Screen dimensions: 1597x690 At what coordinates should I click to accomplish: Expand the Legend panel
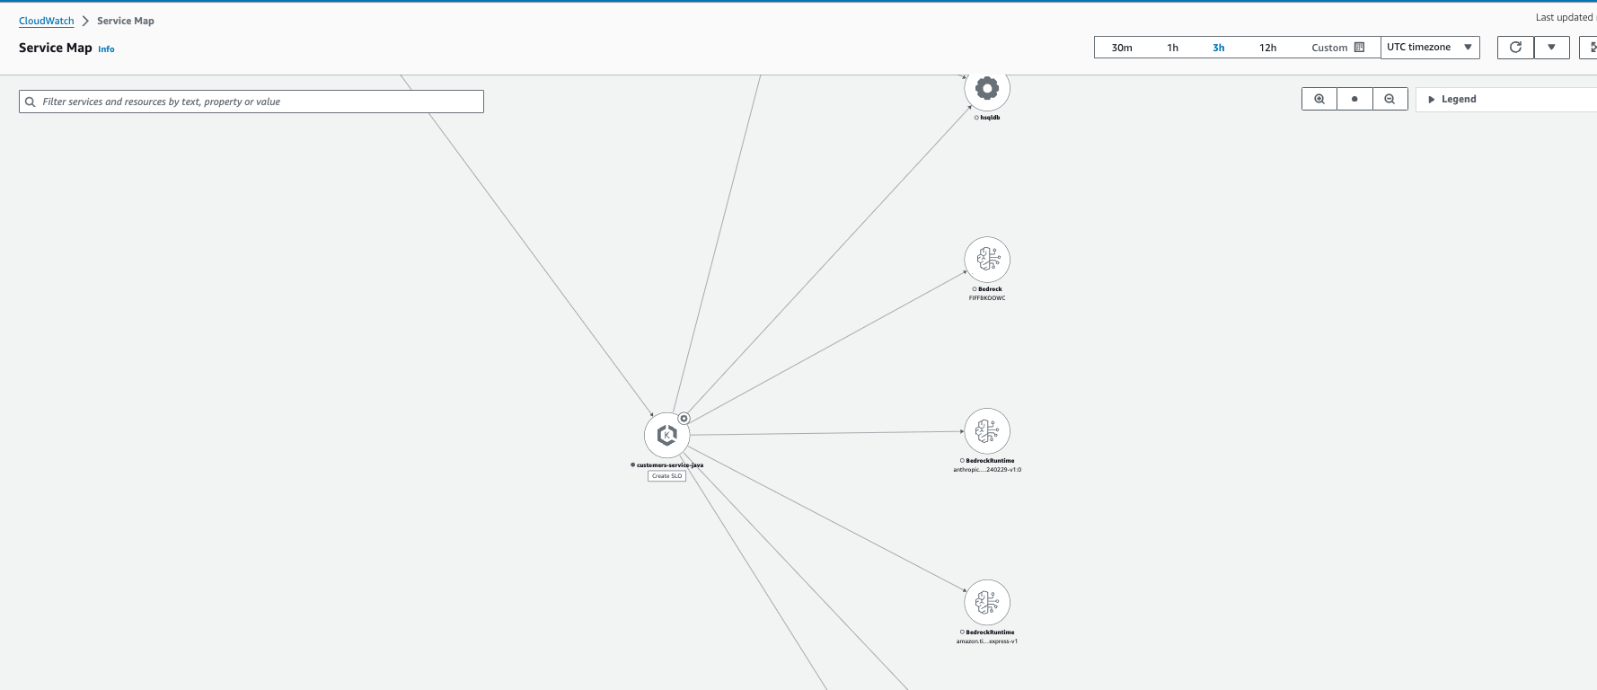click(x=1506, y=99)
